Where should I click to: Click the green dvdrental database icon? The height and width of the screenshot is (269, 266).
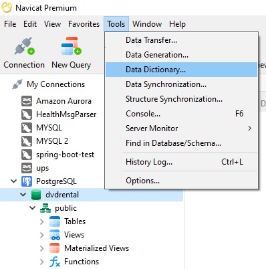(x=36, y=195)
